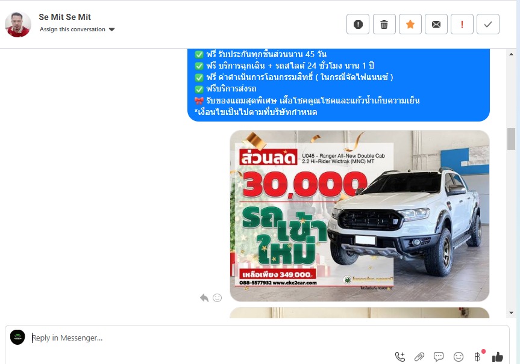The width and height of the screenshot is (520, 364).
Task: Click the blue promo text message bubble
Action: 339,85
